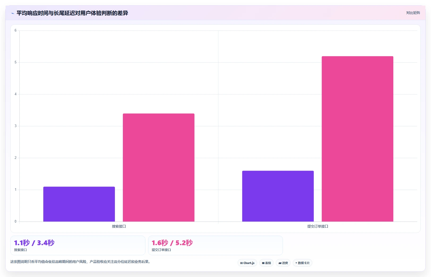Click the chart title 平均响应时间与长尾延迟
Screen dimensions: 431x277
tap(72, 13)
